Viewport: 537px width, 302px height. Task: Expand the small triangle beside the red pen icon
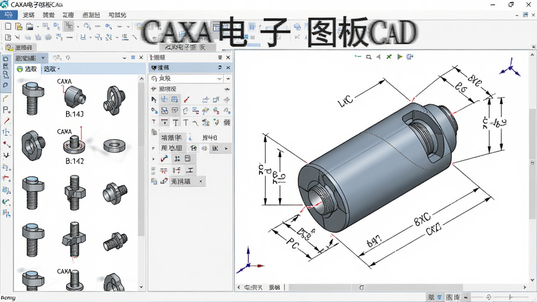(154, 159)
